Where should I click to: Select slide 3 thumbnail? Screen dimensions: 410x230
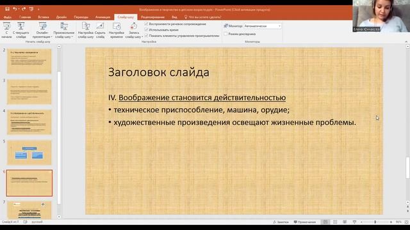29,92
